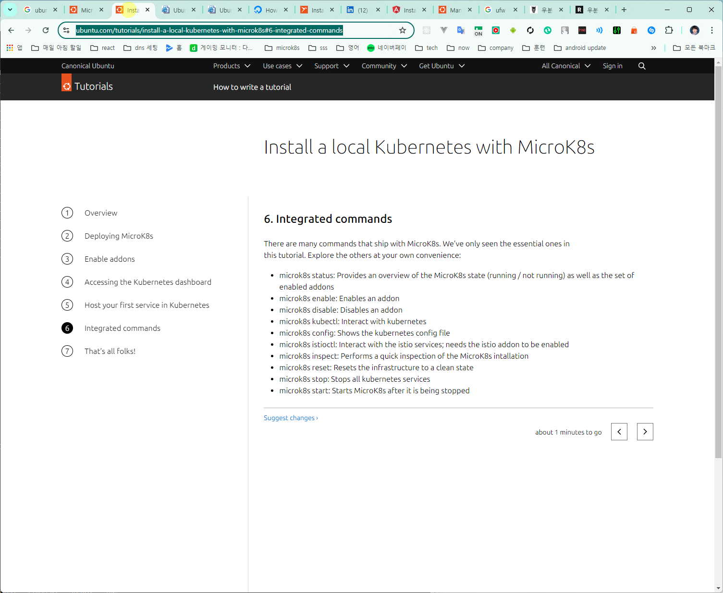
Task: Click the browser Back arrow
Action: click(11, 30)
